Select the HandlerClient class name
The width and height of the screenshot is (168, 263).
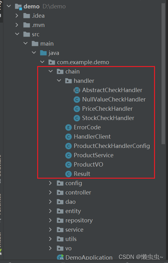coord(92,136)
